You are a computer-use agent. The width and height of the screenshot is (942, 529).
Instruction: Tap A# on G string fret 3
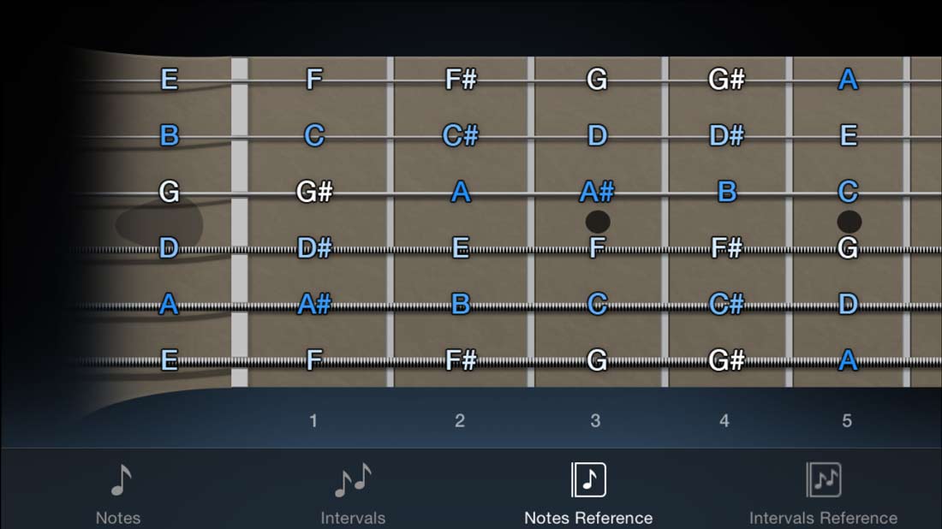[597, 192]
